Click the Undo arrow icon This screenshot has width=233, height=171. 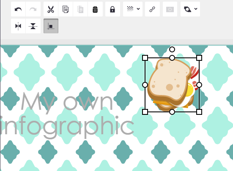(18, 9)
